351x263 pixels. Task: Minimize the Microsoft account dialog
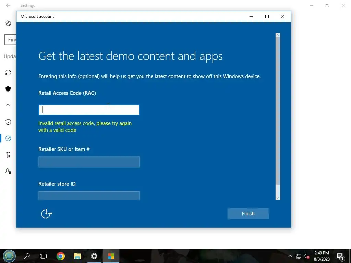point(251,16)
